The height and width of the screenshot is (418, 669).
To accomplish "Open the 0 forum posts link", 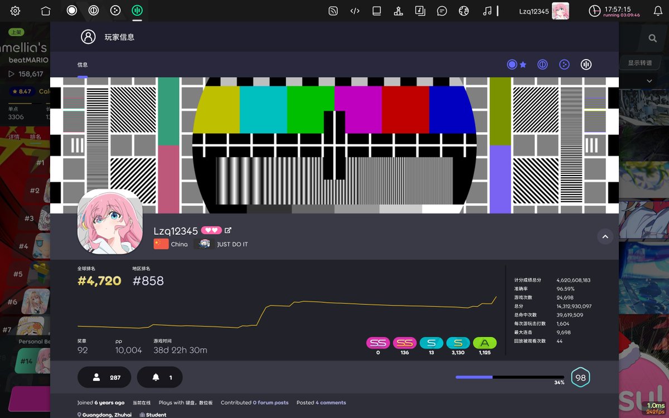I will [271, 402].
